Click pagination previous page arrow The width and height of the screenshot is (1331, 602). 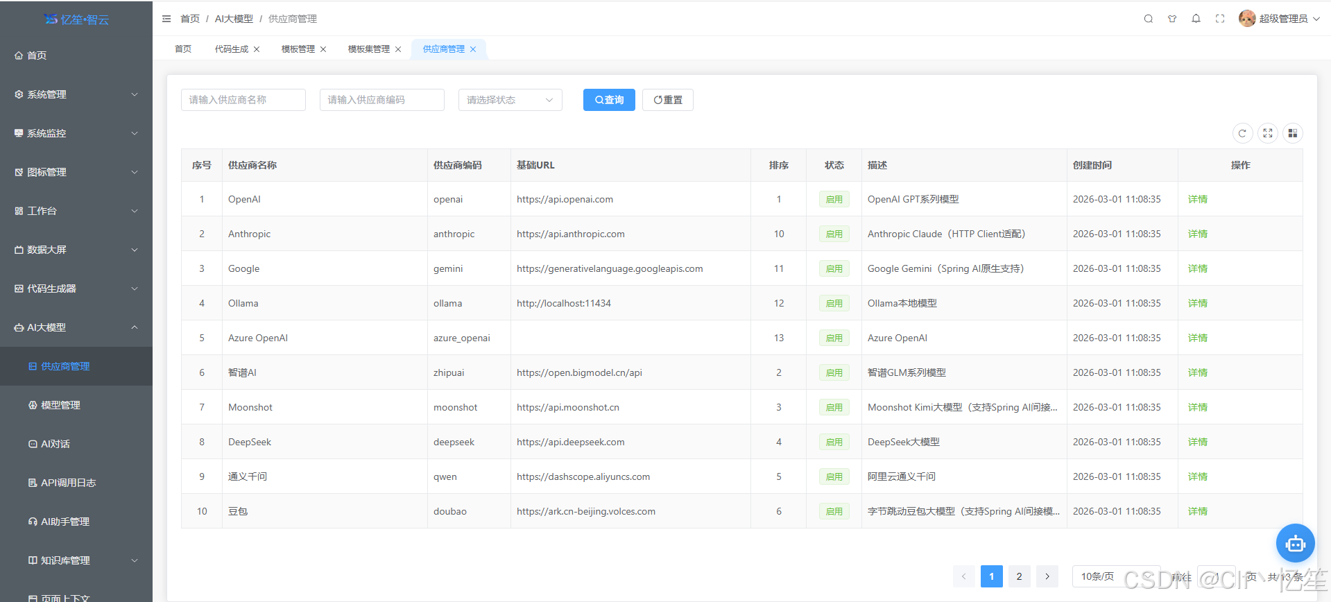point(964,576)
